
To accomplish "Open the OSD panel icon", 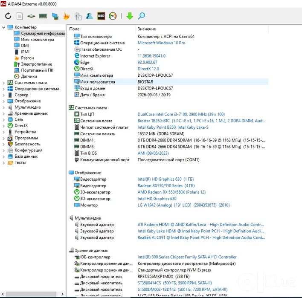I will click(101, 16).
